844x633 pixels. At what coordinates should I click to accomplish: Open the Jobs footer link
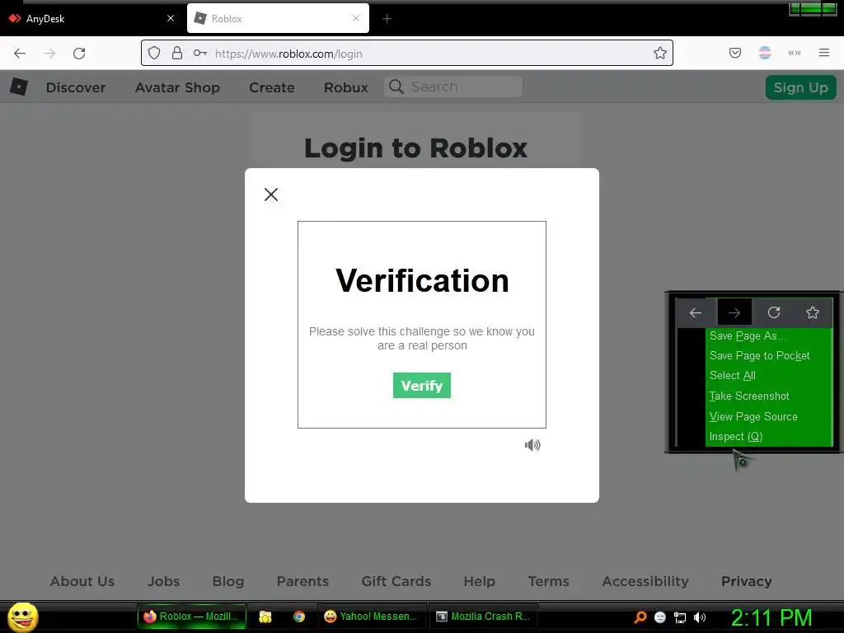164,581
